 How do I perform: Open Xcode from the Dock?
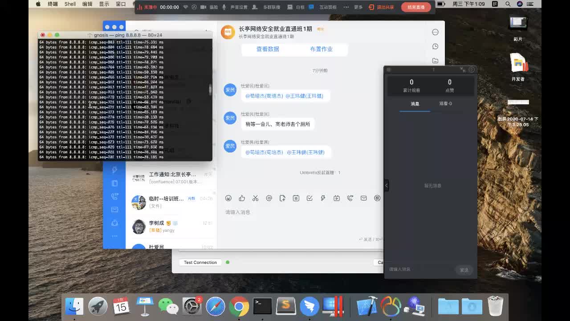[367, 306]
